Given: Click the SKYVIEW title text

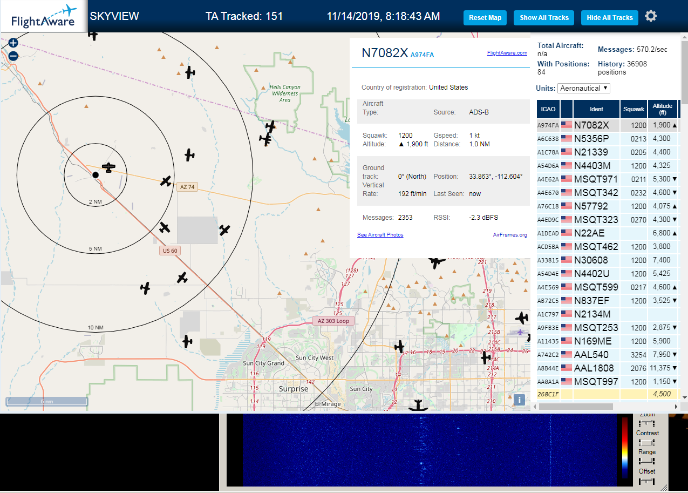Looking at the screenshot, I should point(114,16).
